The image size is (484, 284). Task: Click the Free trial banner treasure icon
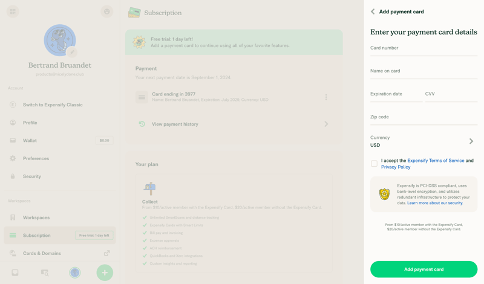point(139,42)
